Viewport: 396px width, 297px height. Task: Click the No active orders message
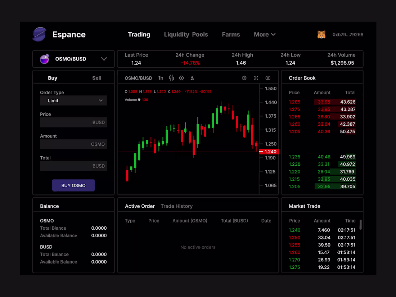pos(198,247)
